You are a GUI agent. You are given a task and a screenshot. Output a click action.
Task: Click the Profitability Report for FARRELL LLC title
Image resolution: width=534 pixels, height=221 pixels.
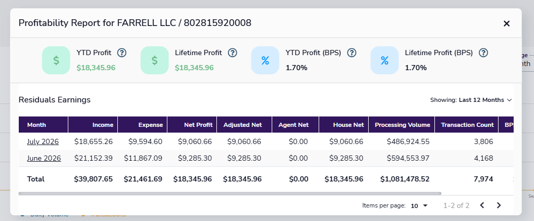[x=135, y=23]
